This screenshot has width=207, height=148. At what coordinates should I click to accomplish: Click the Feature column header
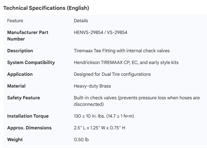point(15,21)
